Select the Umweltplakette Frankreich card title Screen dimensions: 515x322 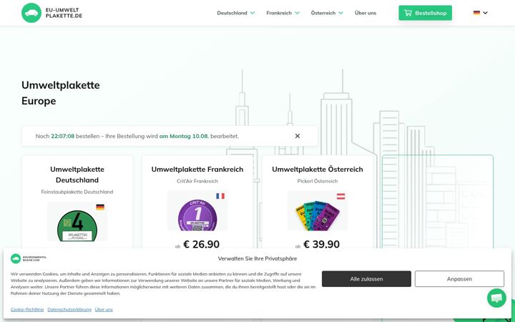click(197, 169)
